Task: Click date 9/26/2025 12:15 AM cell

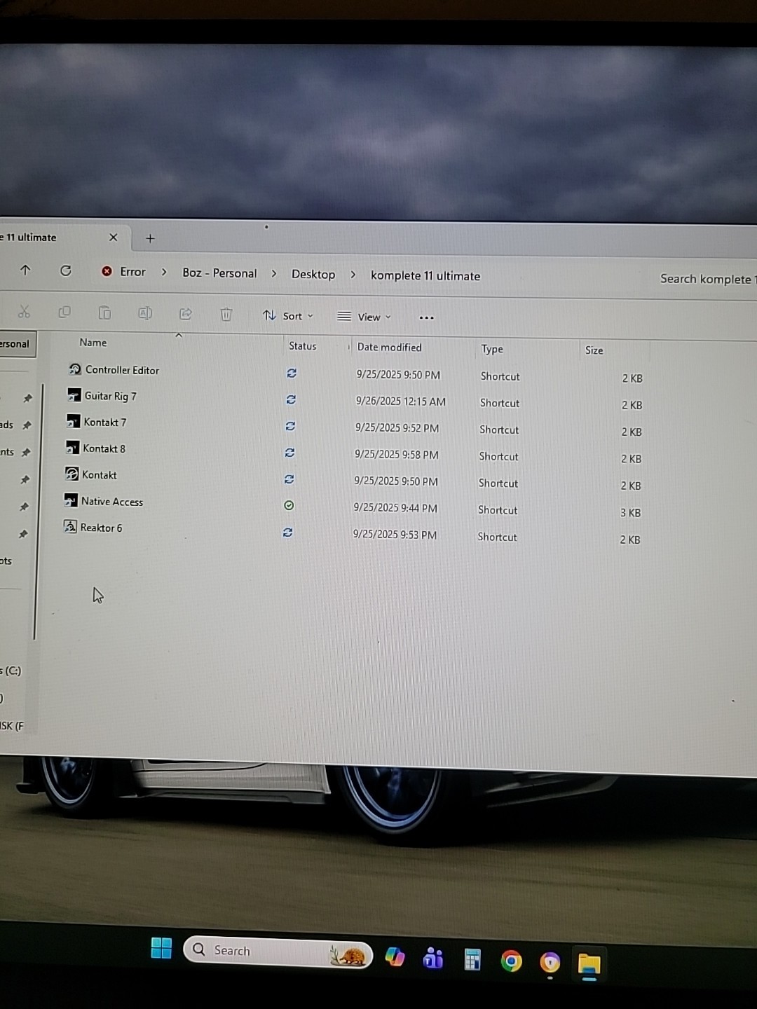Action: pyautogui.click(x=400, y=401)
